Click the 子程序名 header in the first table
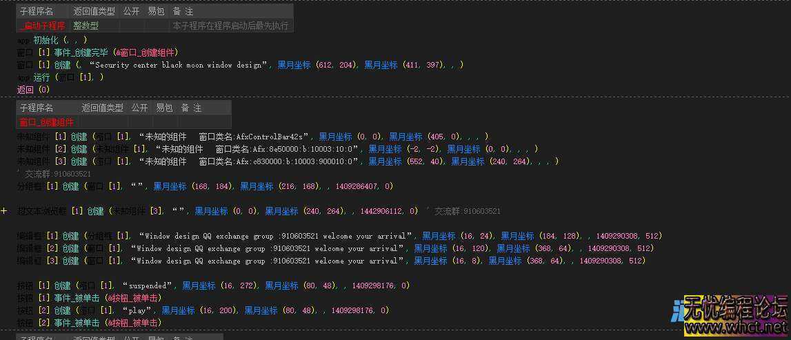This screenshot has height=340, width=791. (x=36, y=12)
